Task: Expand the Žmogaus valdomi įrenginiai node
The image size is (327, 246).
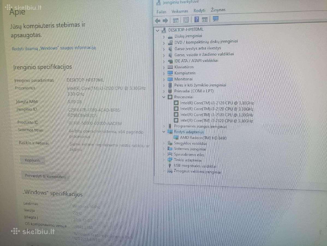Action: click(164, 171)
